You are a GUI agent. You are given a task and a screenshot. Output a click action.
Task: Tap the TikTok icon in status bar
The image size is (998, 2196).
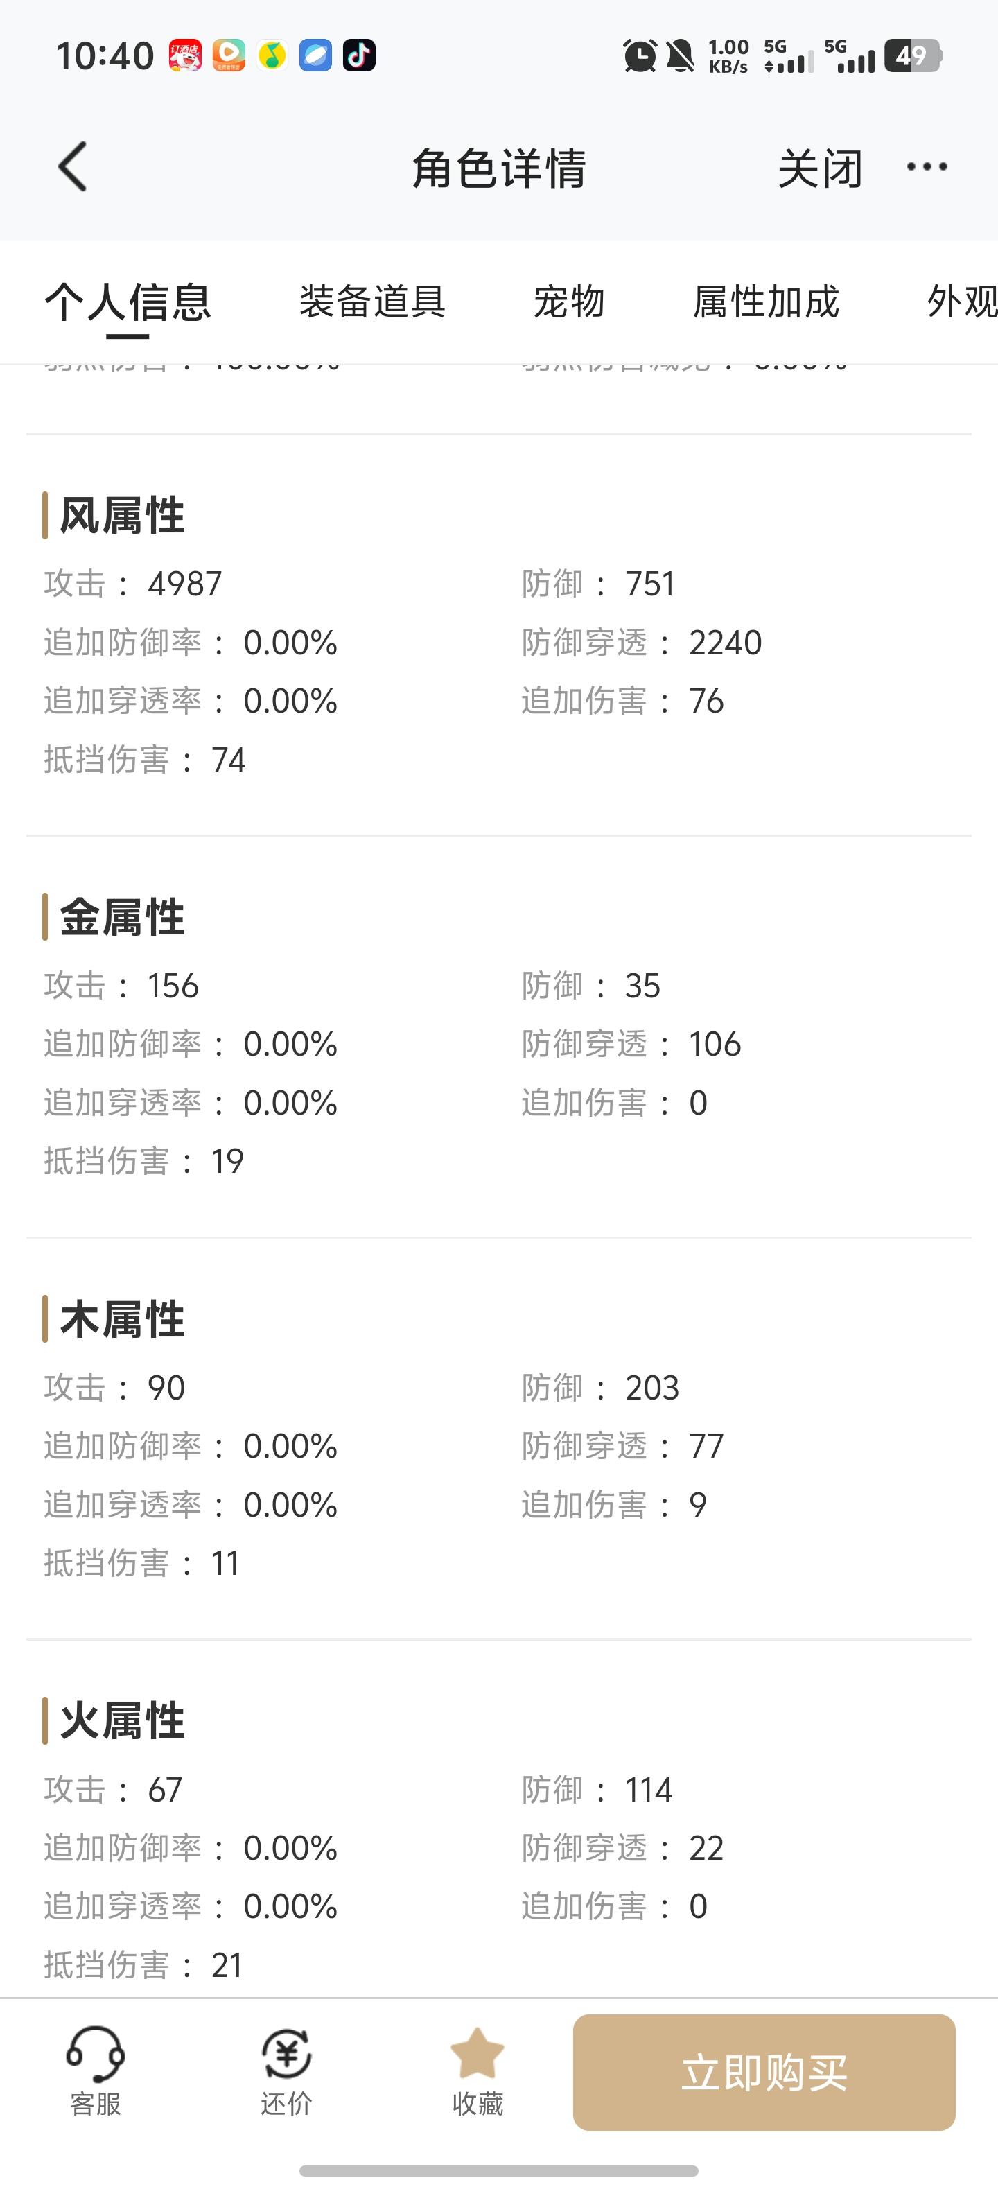point(359,55)
